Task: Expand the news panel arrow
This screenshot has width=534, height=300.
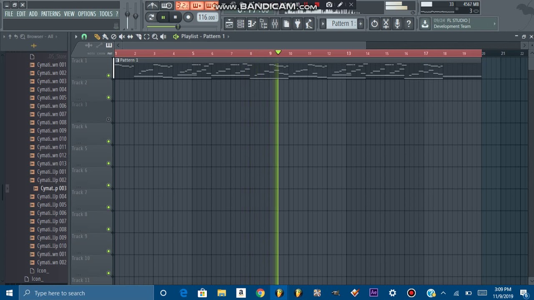Action: click(495, 24)
